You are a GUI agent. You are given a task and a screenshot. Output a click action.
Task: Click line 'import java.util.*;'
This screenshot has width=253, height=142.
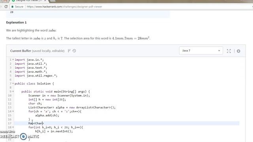click(x=31, y=64)
